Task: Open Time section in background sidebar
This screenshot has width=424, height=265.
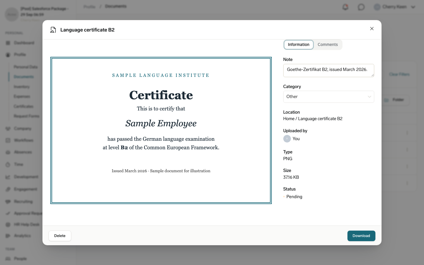Action: click(x=18, y=165)
